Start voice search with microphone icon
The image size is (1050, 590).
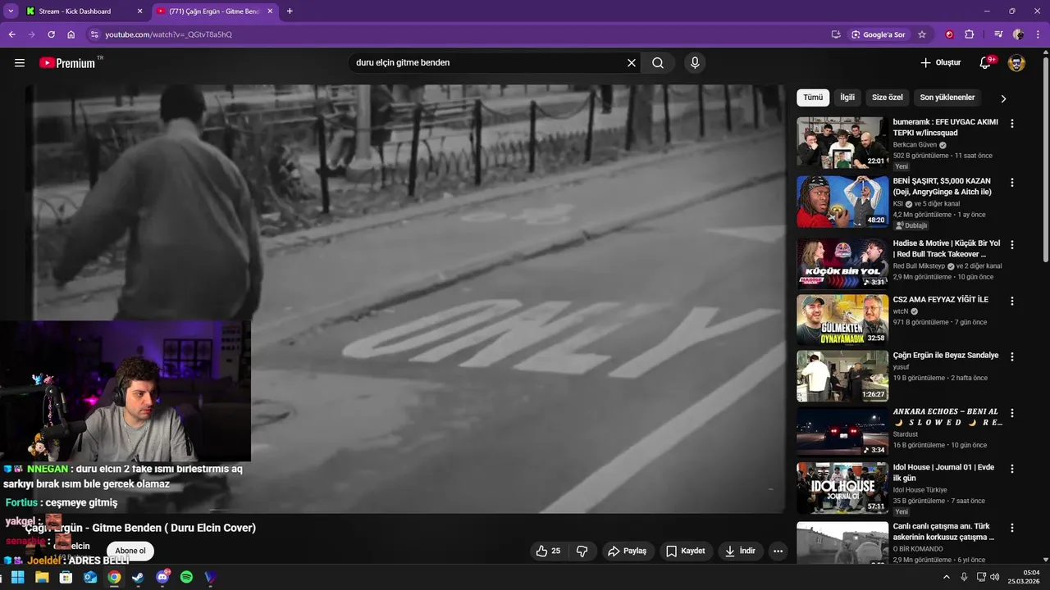pos(695,63)
